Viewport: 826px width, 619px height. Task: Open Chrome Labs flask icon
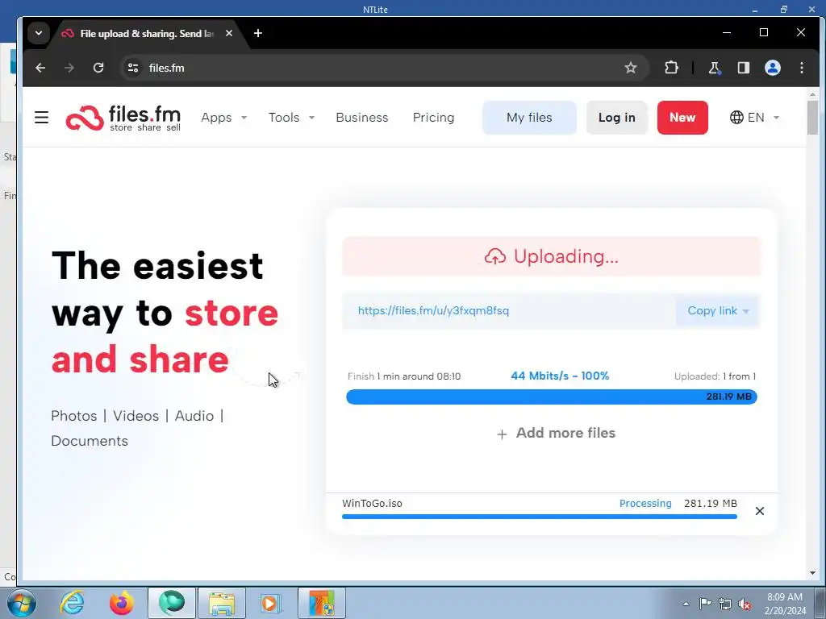[x=715, y=68]
